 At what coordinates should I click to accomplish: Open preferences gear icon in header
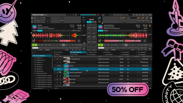(137, 15)
